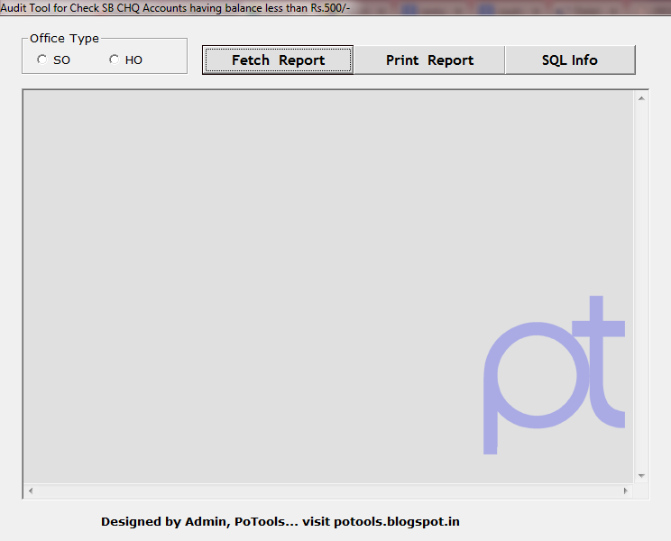Click the vertical scrollbar up arrow

pos(641,98)
